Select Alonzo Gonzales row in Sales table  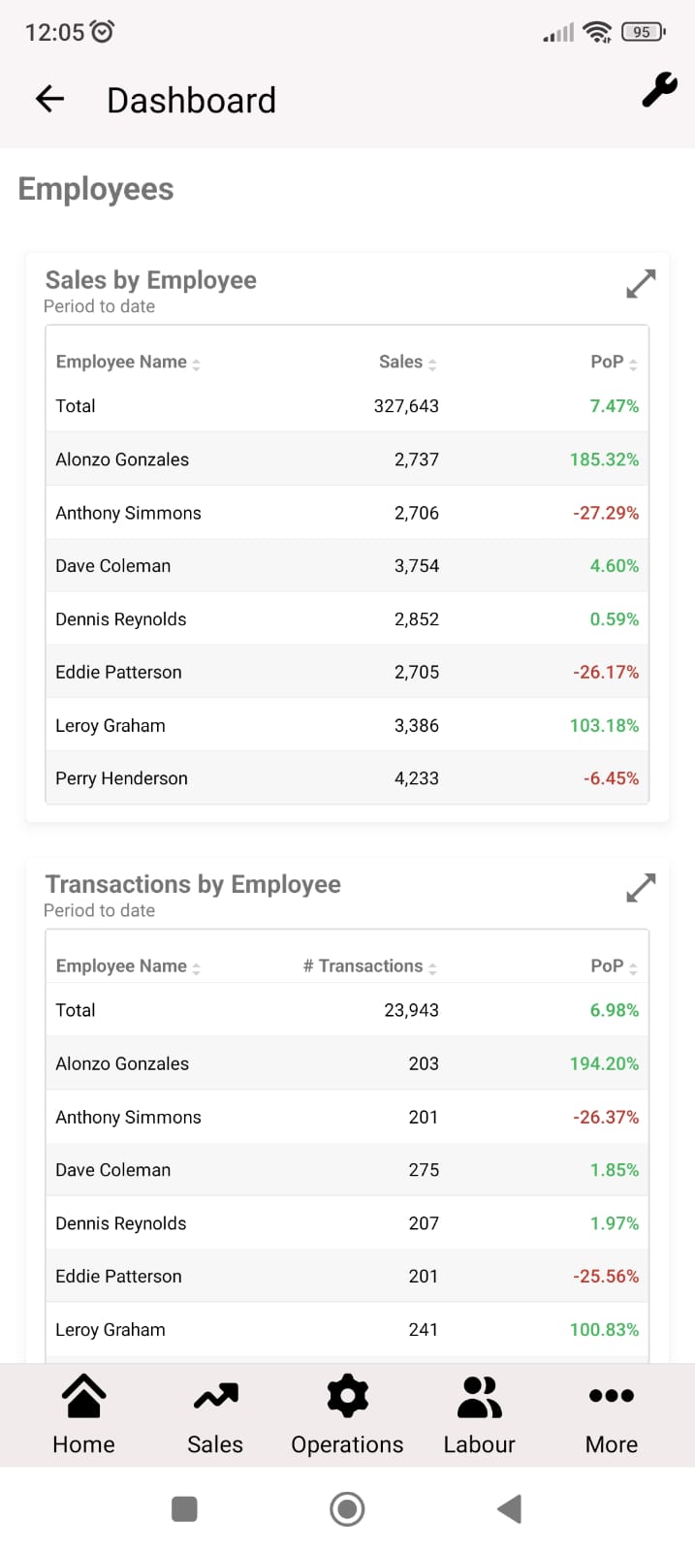pos(347,459)
